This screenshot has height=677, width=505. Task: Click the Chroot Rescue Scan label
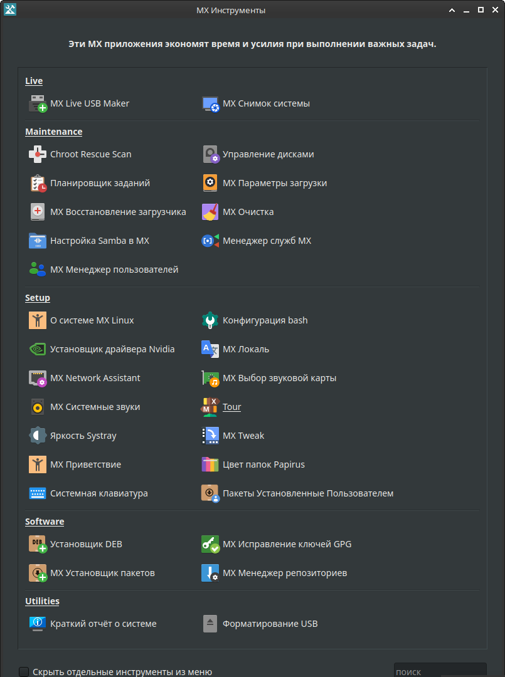[91, 154]
